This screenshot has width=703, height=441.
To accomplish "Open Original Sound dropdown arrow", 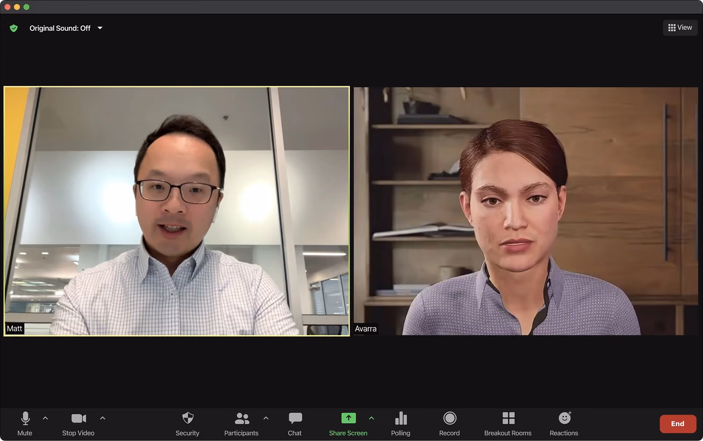I will click(x=100, y=28).
